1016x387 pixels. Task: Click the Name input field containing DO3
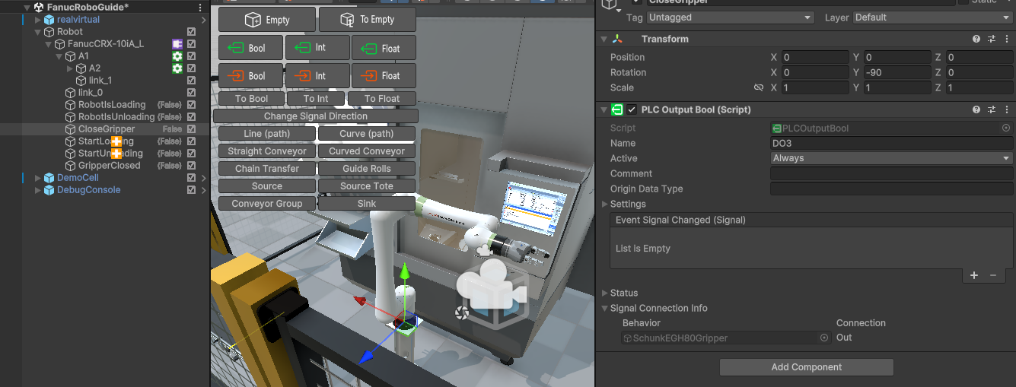[890, 143]
